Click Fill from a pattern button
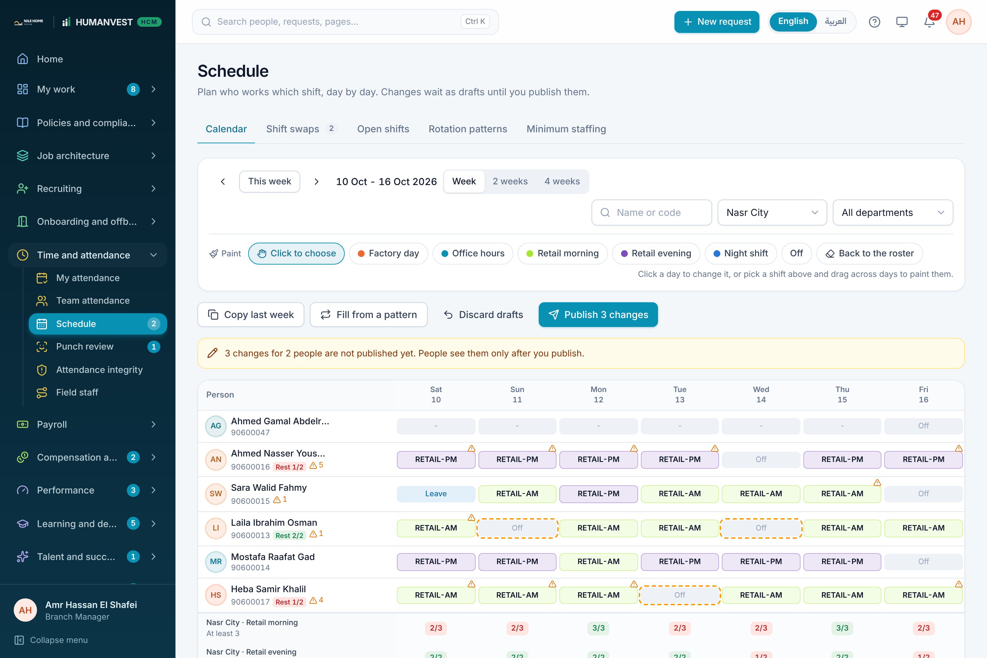 pyautogui.click(x=368, y=315)
